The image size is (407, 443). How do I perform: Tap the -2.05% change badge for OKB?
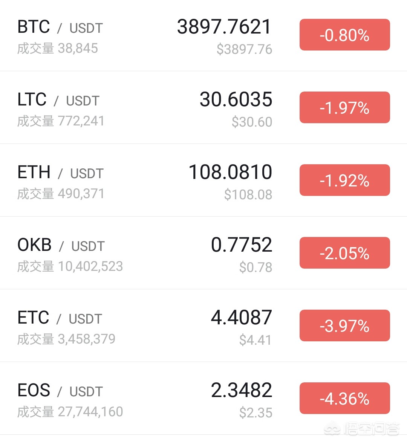(x=344, y=253)
